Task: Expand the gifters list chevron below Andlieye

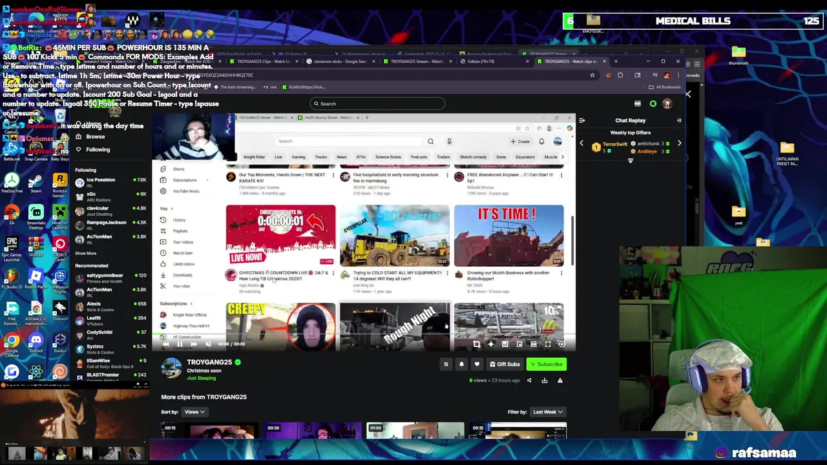Action: pyautogui.click(x=631, y=161)
